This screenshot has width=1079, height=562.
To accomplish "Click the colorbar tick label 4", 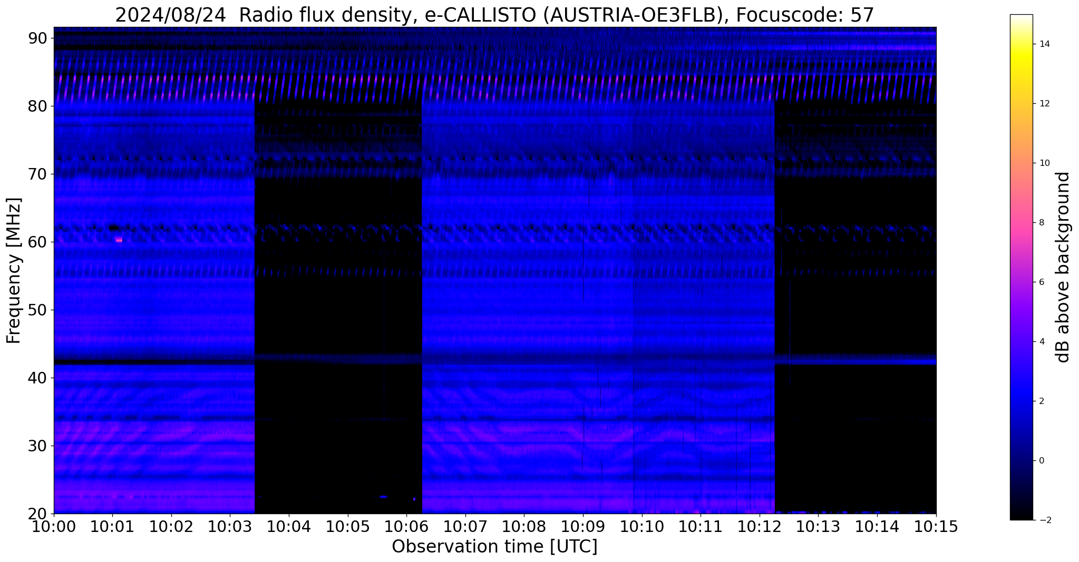I will (1041, 342).
